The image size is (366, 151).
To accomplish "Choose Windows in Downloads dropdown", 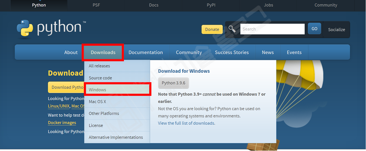I will (x=117, y=90).
